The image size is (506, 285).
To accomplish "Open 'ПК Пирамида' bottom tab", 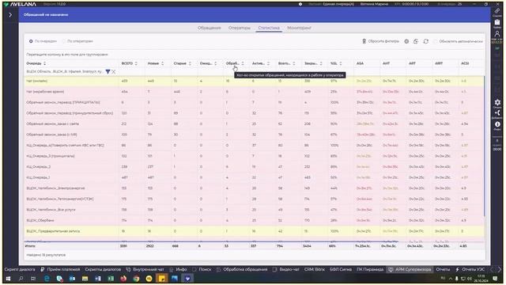I will [370, 269].
